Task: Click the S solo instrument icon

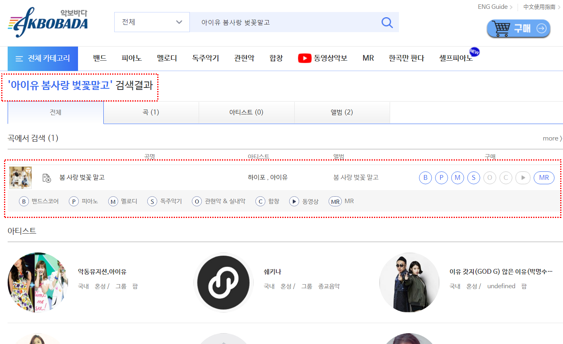Action: [x=473, y=177]
